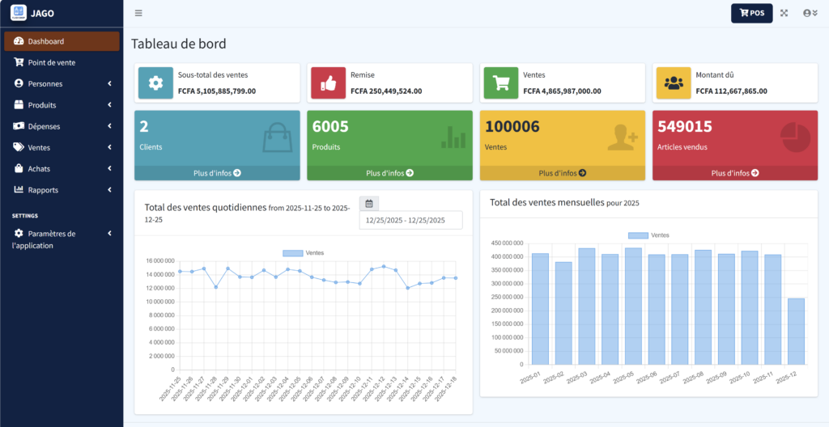This screenshot has height=427, width=829.
Task: Expand the Produits sidebar menu
Action: click(x=62, y=105)
